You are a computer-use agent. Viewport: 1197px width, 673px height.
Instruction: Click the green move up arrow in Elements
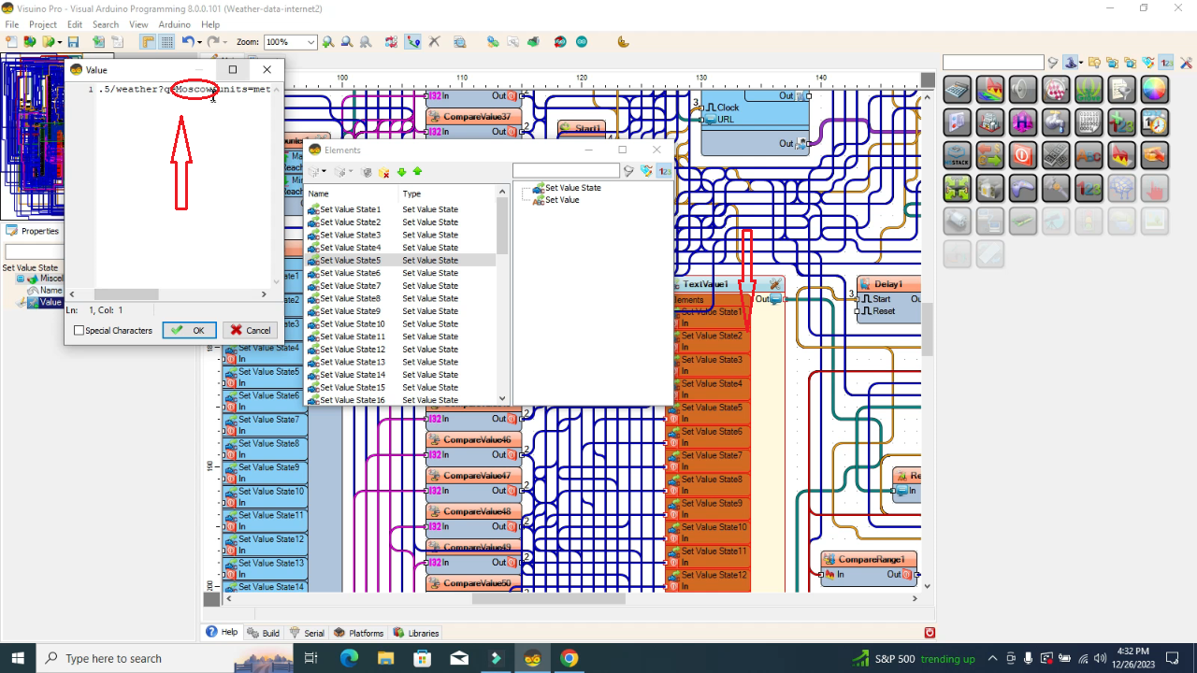click(x=417, y=172)
